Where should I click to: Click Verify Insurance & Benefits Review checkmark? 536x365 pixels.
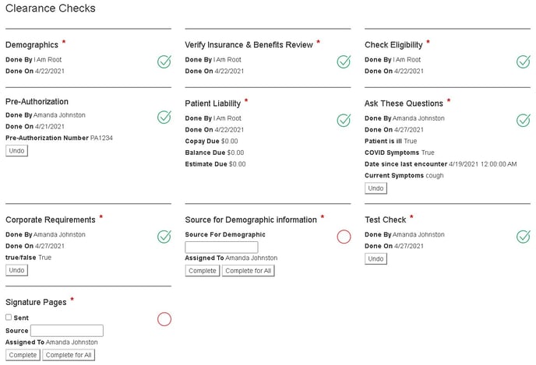click(x=344, y=61)
